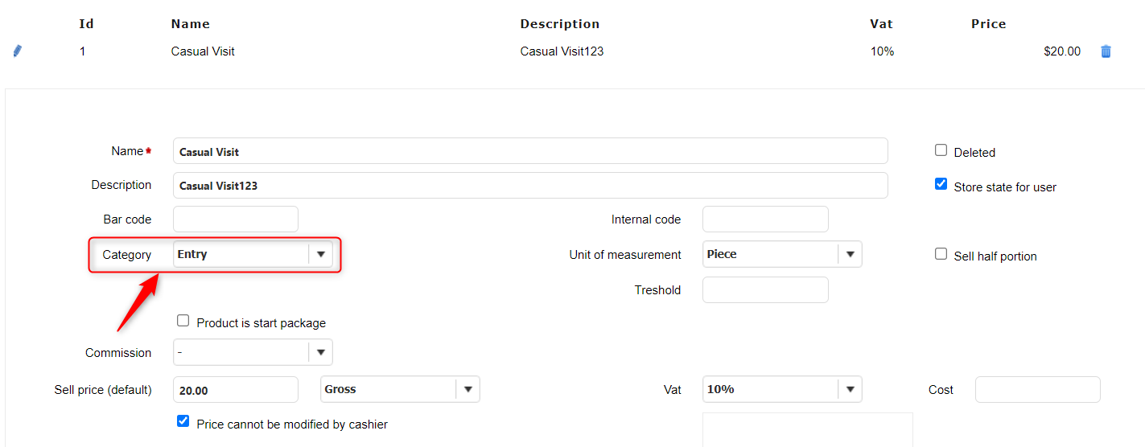Image resolution: width=1145 pixels, height=447 pixels.
Task: Click the Name input field
Action: coord(529,151)
